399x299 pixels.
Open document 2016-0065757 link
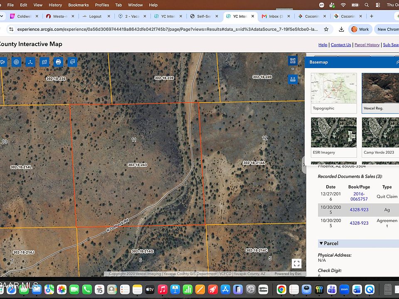(359, 196)
